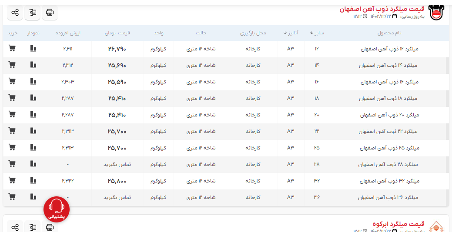Sort table by the سایز column
This screenshot has height=232, width=452.
tap(317, 33)
